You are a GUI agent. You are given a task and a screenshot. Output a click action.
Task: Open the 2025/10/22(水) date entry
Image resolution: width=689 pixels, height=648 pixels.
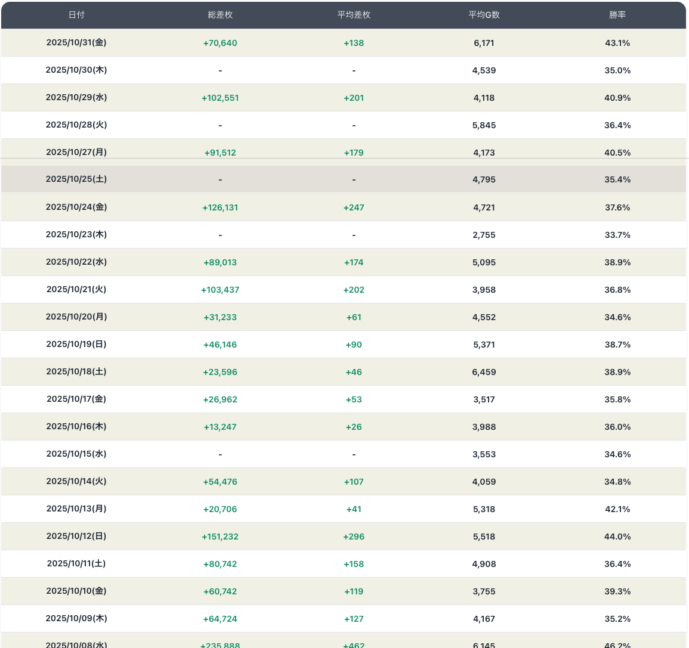(x=76, y=262)
